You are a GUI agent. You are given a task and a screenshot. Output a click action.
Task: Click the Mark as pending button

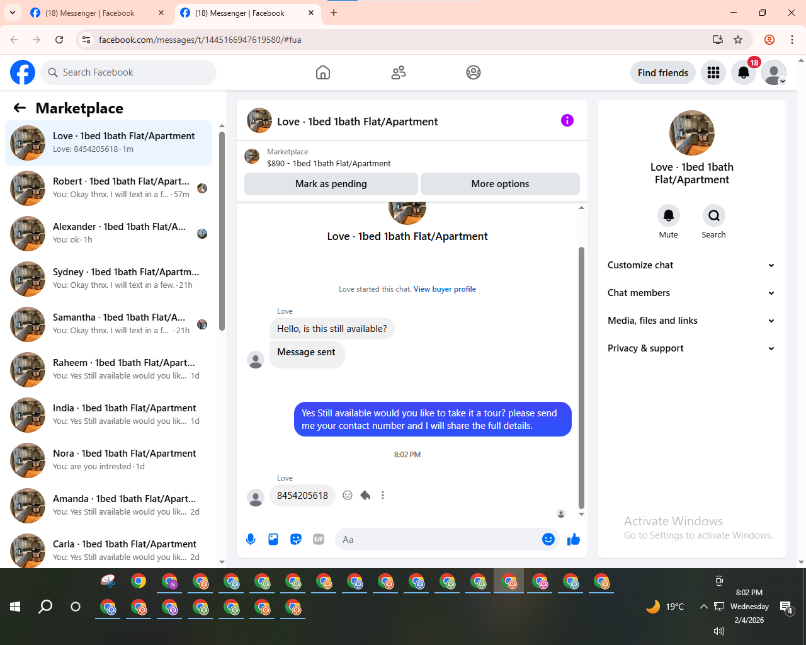(331, 184)
